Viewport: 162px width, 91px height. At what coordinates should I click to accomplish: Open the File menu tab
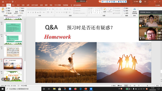point(3,5)
